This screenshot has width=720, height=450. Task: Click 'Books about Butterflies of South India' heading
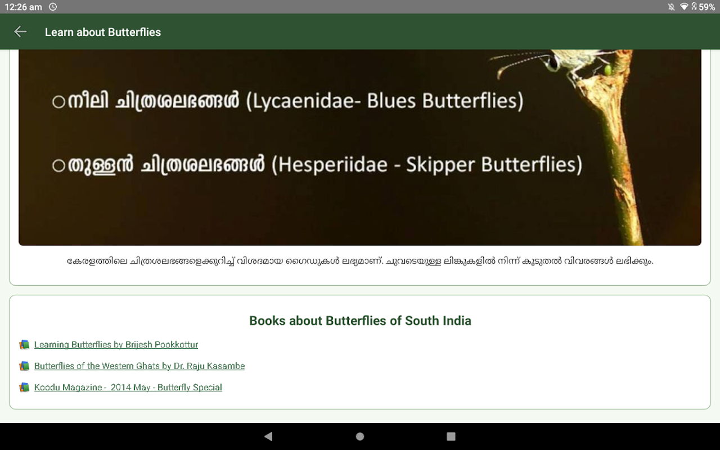tap(360, 321)
